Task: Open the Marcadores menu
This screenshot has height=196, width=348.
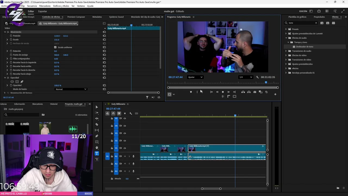Action: click(45, 6)
